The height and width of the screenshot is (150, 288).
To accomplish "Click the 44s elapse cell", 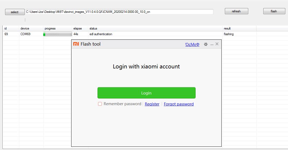I will (80, 34).
